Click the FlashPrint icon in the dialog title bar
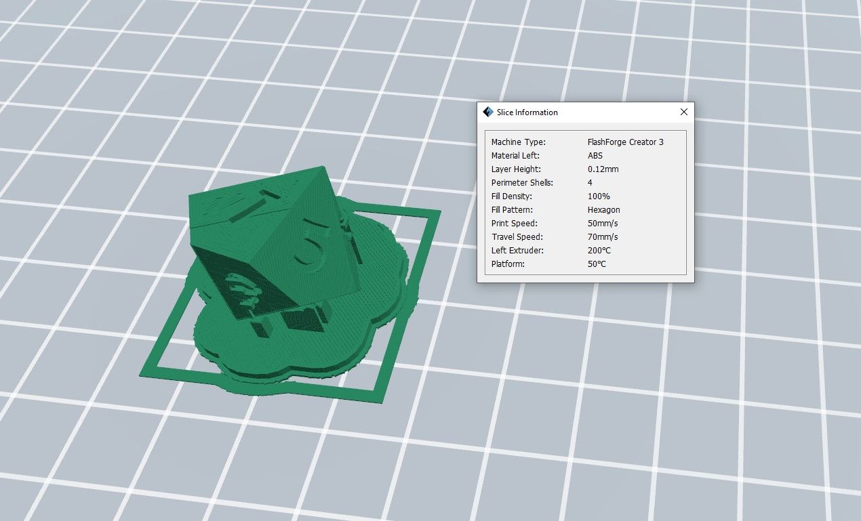 pos(487,112)
